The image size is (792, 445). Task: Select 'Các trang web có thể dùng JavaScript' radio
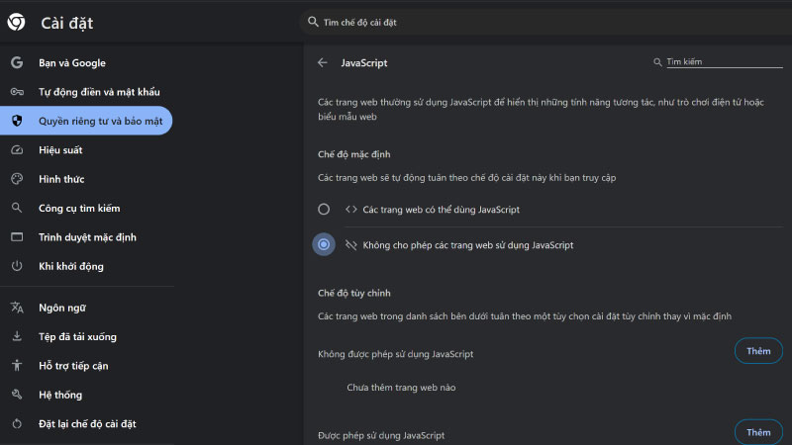tap(324, 209)
